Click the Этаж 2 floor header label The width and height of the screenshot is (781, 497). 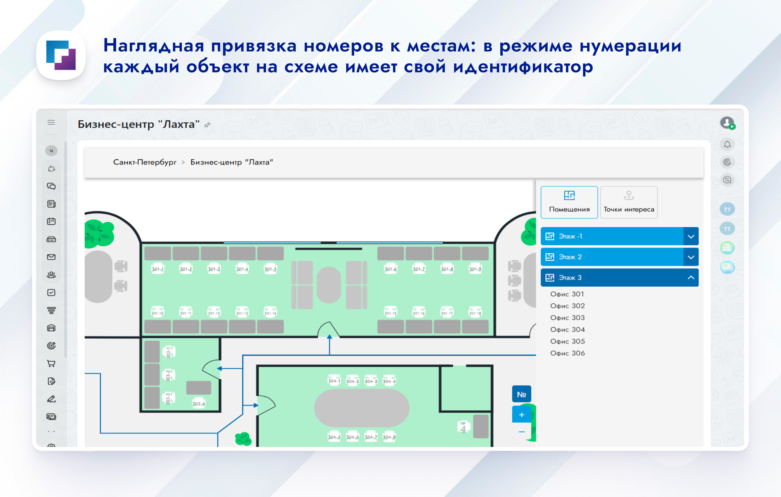[x=570, y=257]
